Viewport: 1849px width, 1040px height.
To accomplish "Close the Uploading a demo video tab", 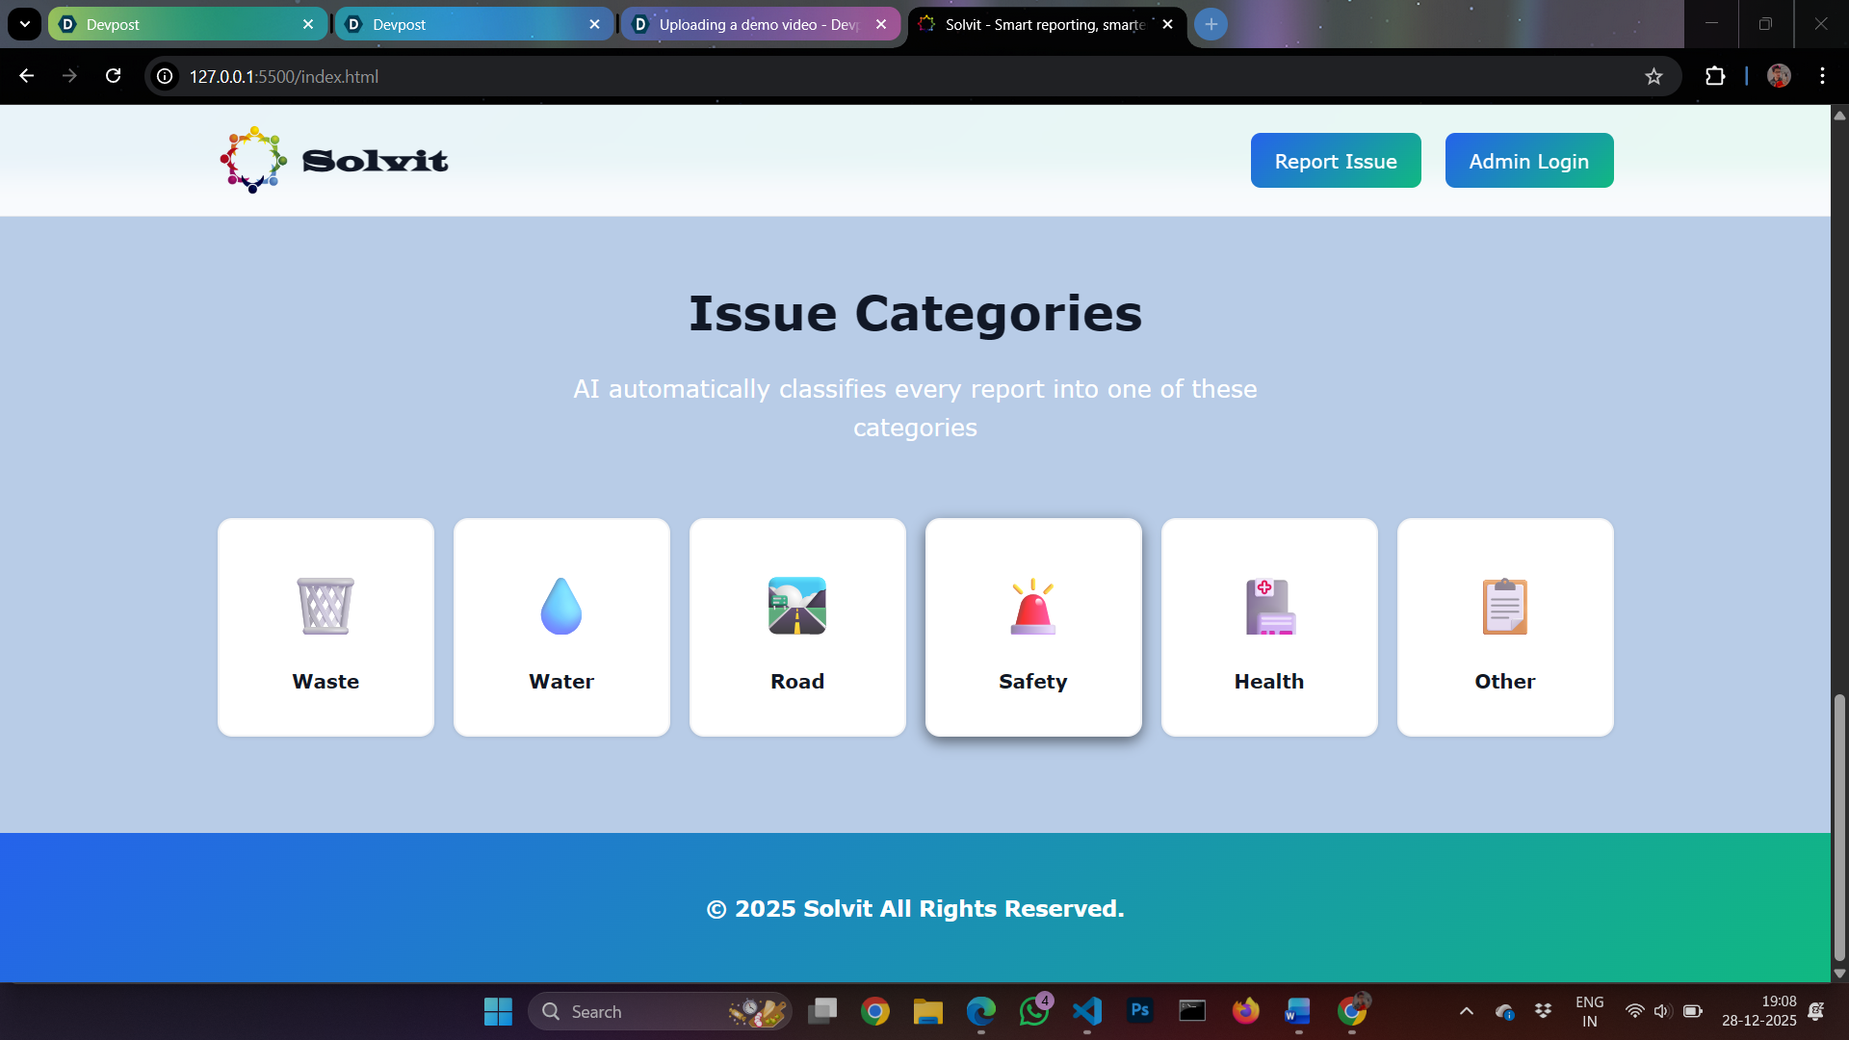I will click(881, 24).
